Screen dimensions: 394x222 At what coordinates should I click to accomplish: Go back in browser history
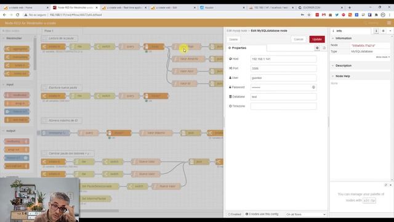point(4,15)
